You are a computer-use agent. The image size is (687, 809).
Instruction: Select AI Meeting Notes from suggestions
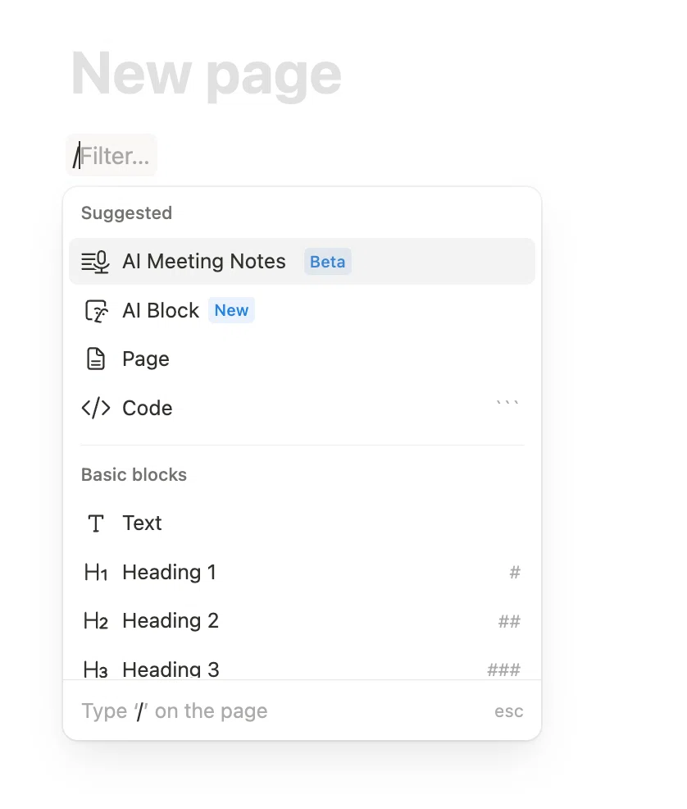coord(302,261)
